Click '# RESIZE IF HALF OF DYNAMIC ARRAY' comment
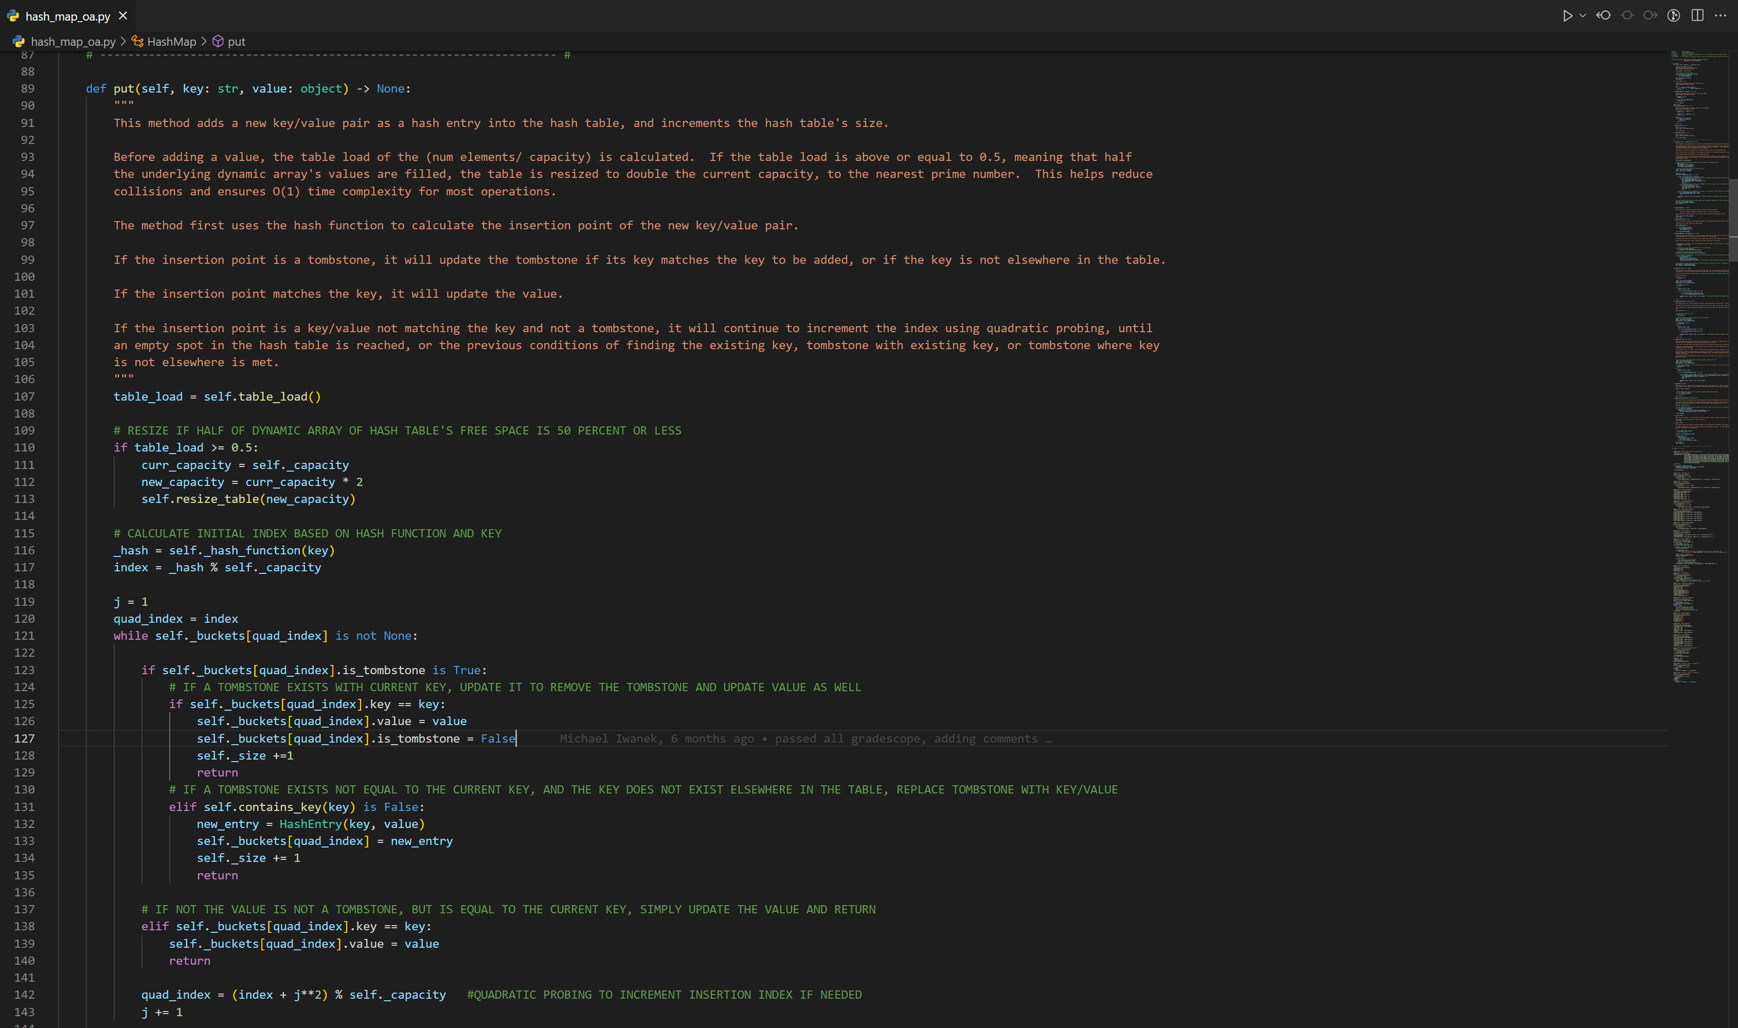The image size is (1738, 1028). pos(397,430)
